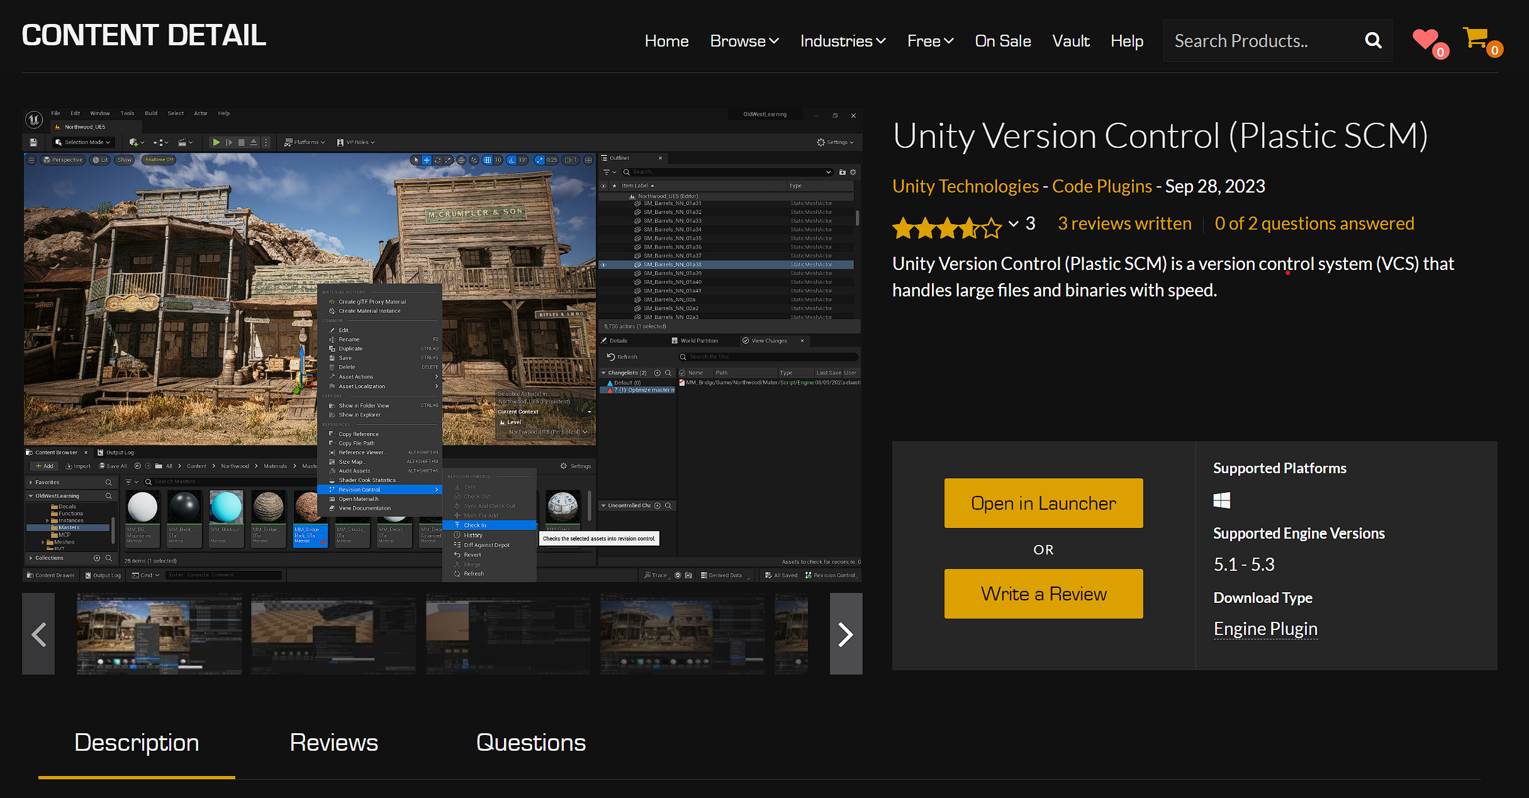The height and width of the screenshot is (798, 1529).
Task: Expand the Browse dropdown menu
Action: click(x=744, y=42)
